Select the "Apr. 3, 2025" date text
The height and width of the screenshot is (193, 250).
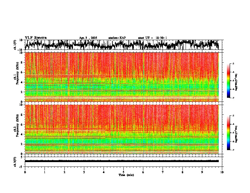click(88, 38)
